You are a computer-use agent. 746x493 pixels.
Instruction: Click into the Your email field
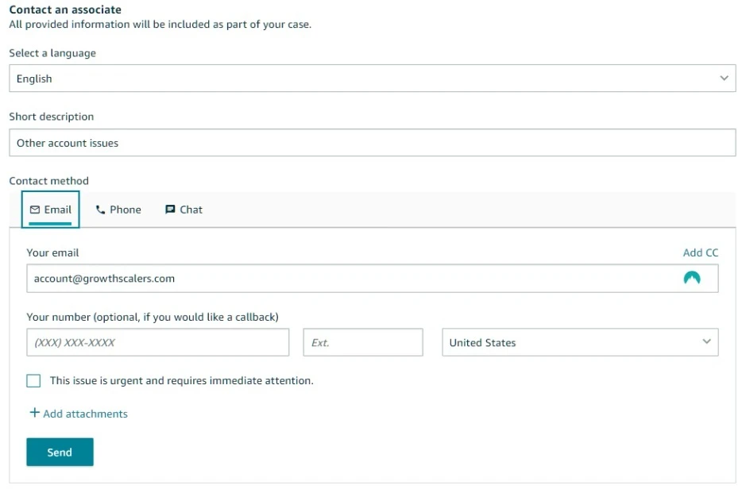pos(373,279)
